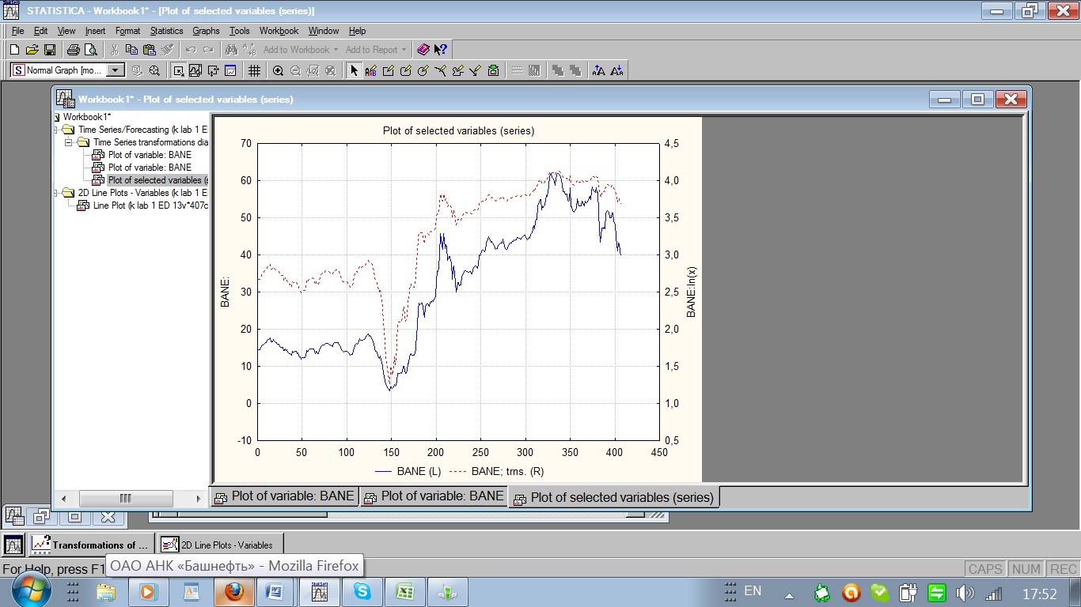Click the Save disk icon
Screen dimensions: 1081x607
tap(49, 50)
